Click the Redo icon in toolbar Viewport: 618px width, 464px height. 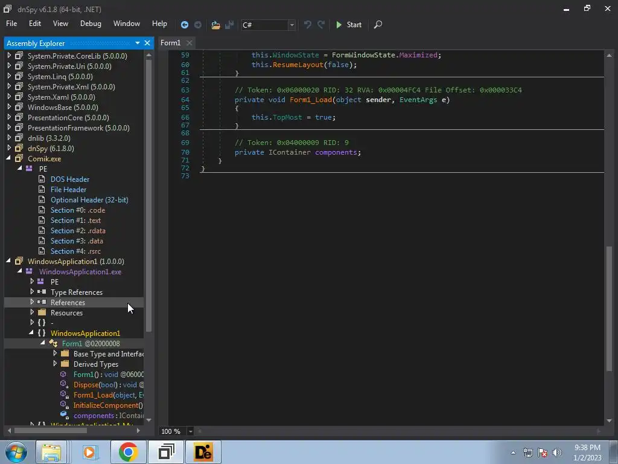tap(321, 25)
